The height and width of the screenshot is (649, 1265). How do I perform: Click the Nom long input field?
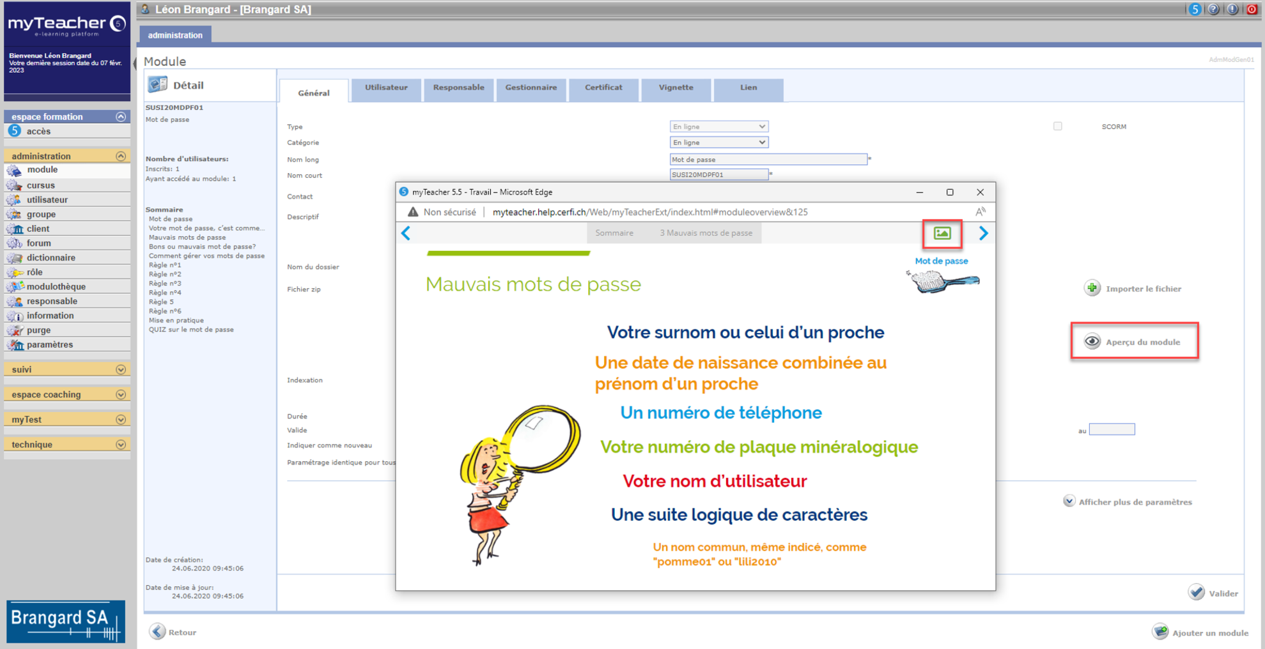click(x=768, y=160)
